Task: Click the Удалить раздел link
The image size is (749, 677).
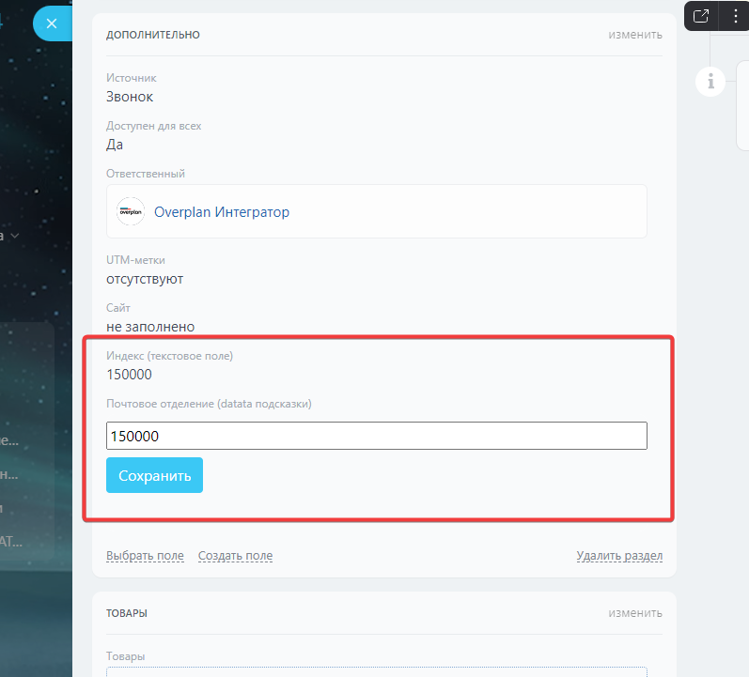Action: tap(619, 556)
